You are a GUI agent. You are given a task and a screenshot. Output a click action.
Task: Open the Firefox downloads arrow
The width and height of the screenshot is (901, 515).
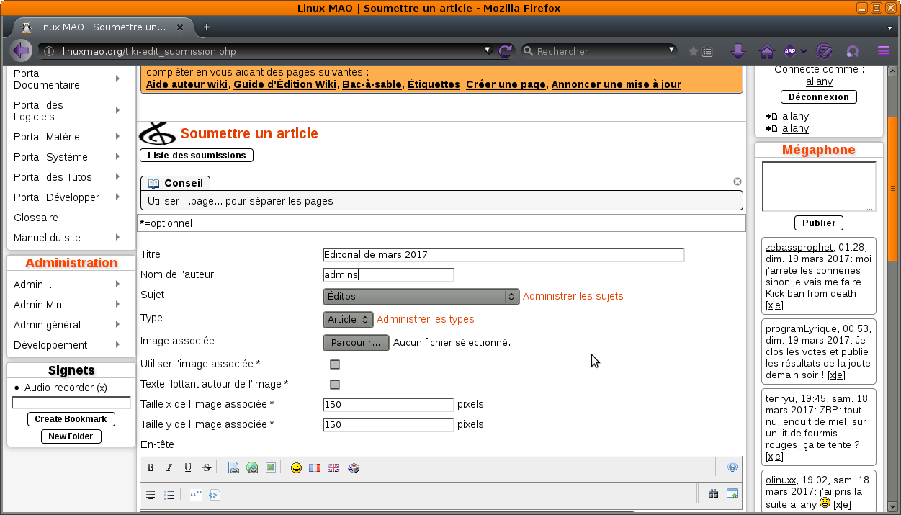(x=738, y=51)
